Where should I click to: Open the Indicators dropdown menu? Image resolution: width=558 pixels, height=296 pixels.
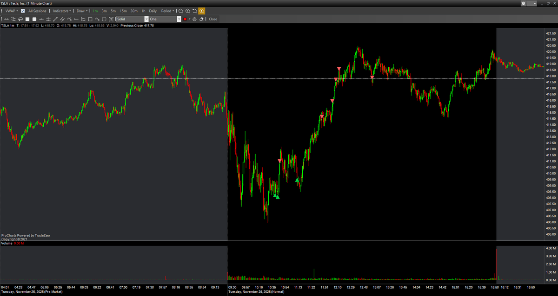[x=62, y=11]
